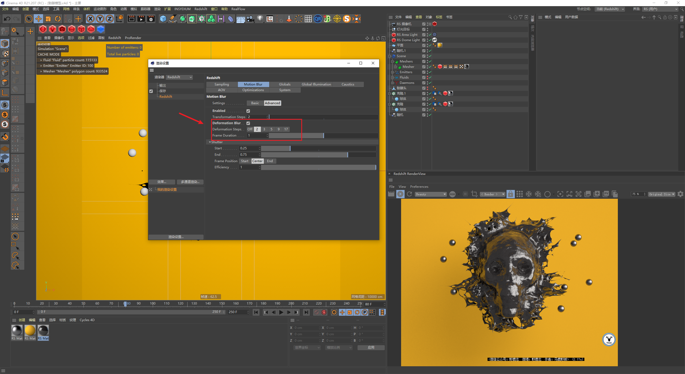The image size is (685, 374).
Task: Add a Cube primitive from toolbar
Action: click(x=163, y=19)
